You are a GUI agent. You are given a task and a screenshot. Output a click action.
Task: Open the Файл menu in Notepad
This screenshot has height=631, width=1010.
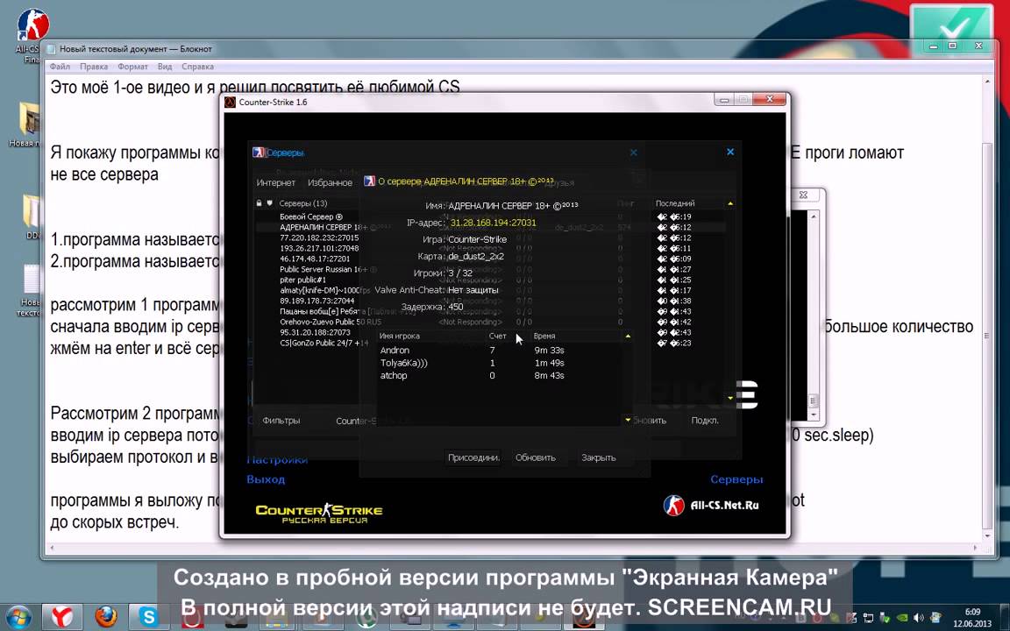tap(60, 67)
